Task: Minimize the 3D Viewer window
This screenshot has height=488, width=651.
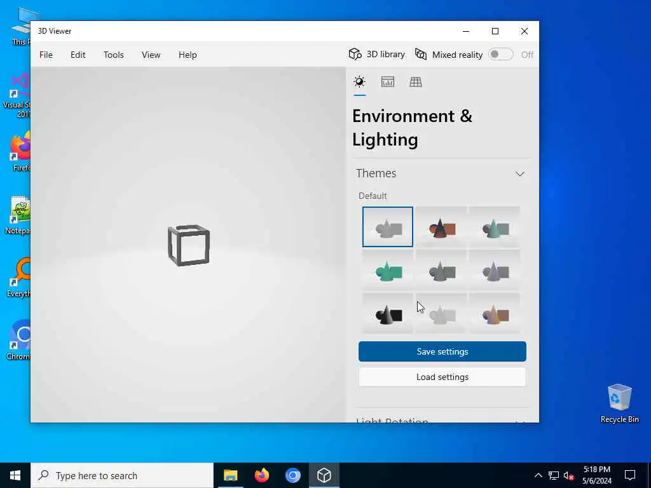Action: [466, 31]
